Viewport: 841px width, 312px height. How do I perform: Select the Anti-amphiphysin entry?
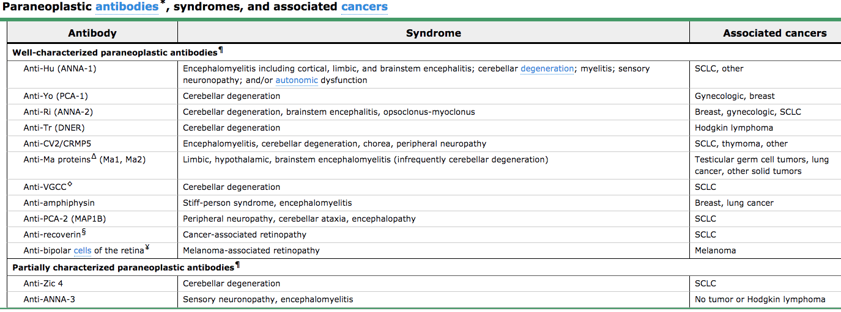[x=59, y=203]
